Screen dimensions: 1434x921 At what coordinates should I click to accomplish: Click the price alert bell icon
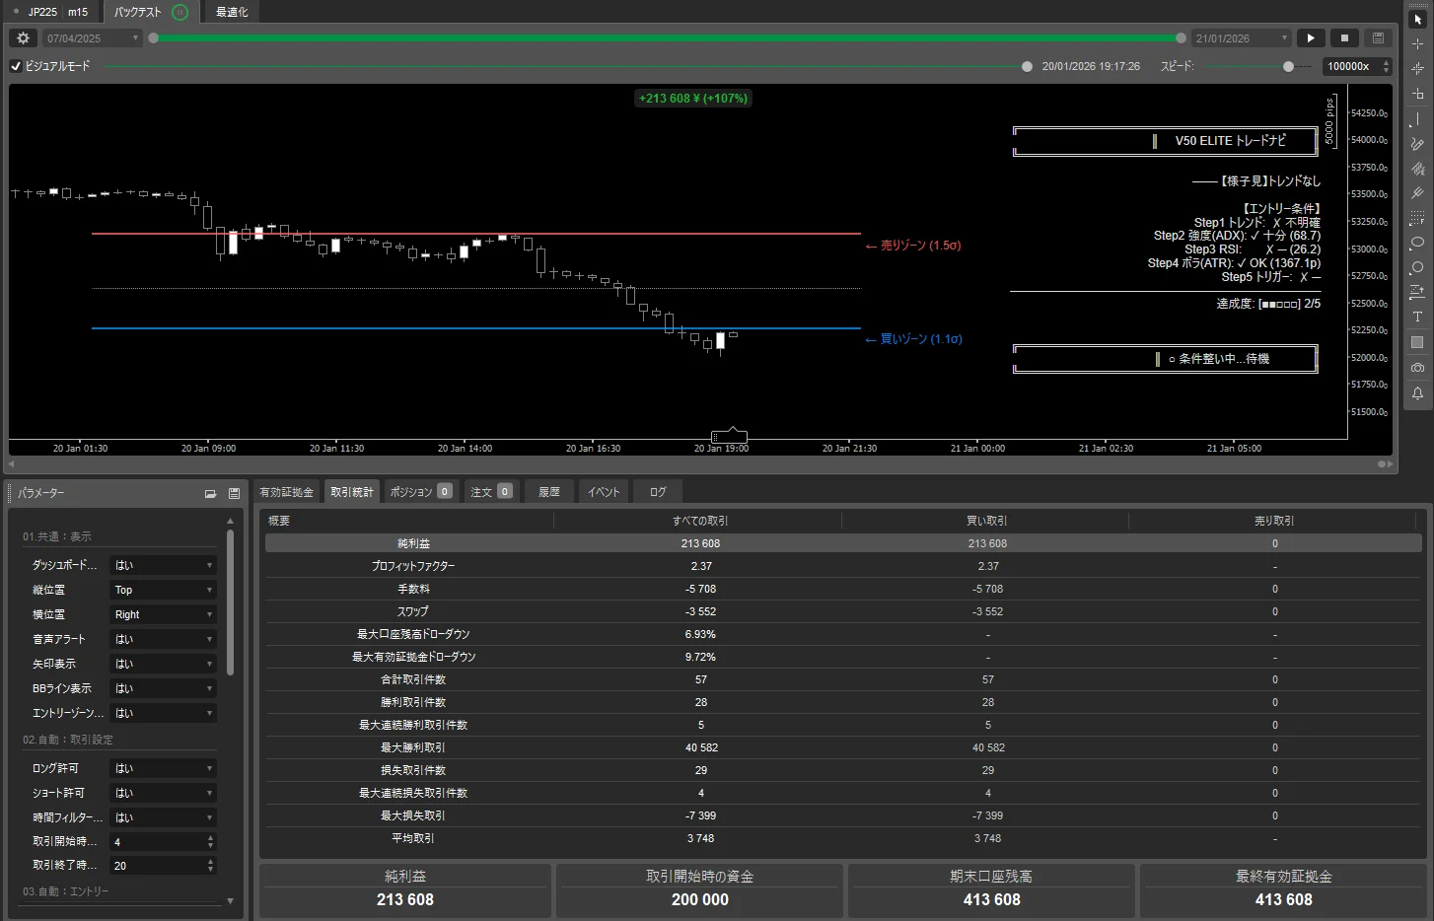(x=1417, y=392)
